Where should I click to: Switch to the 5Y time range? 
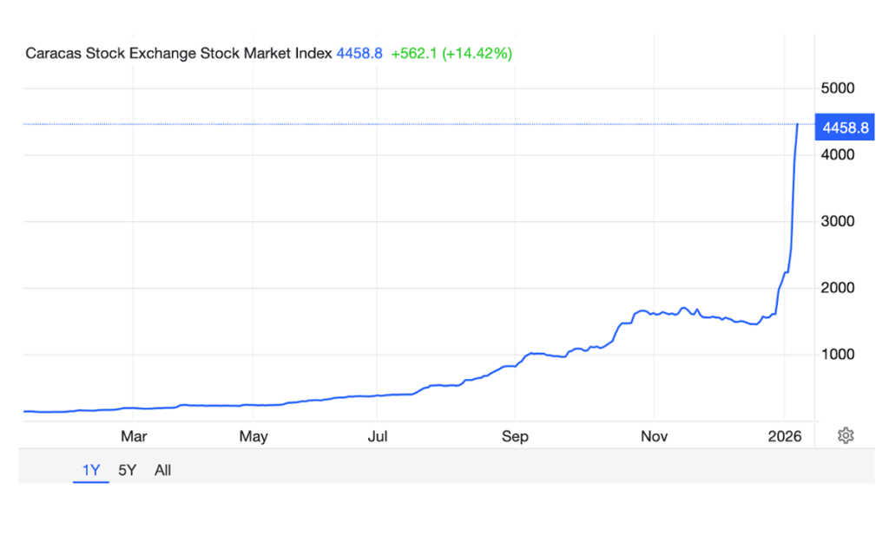(x=127, y=470)
